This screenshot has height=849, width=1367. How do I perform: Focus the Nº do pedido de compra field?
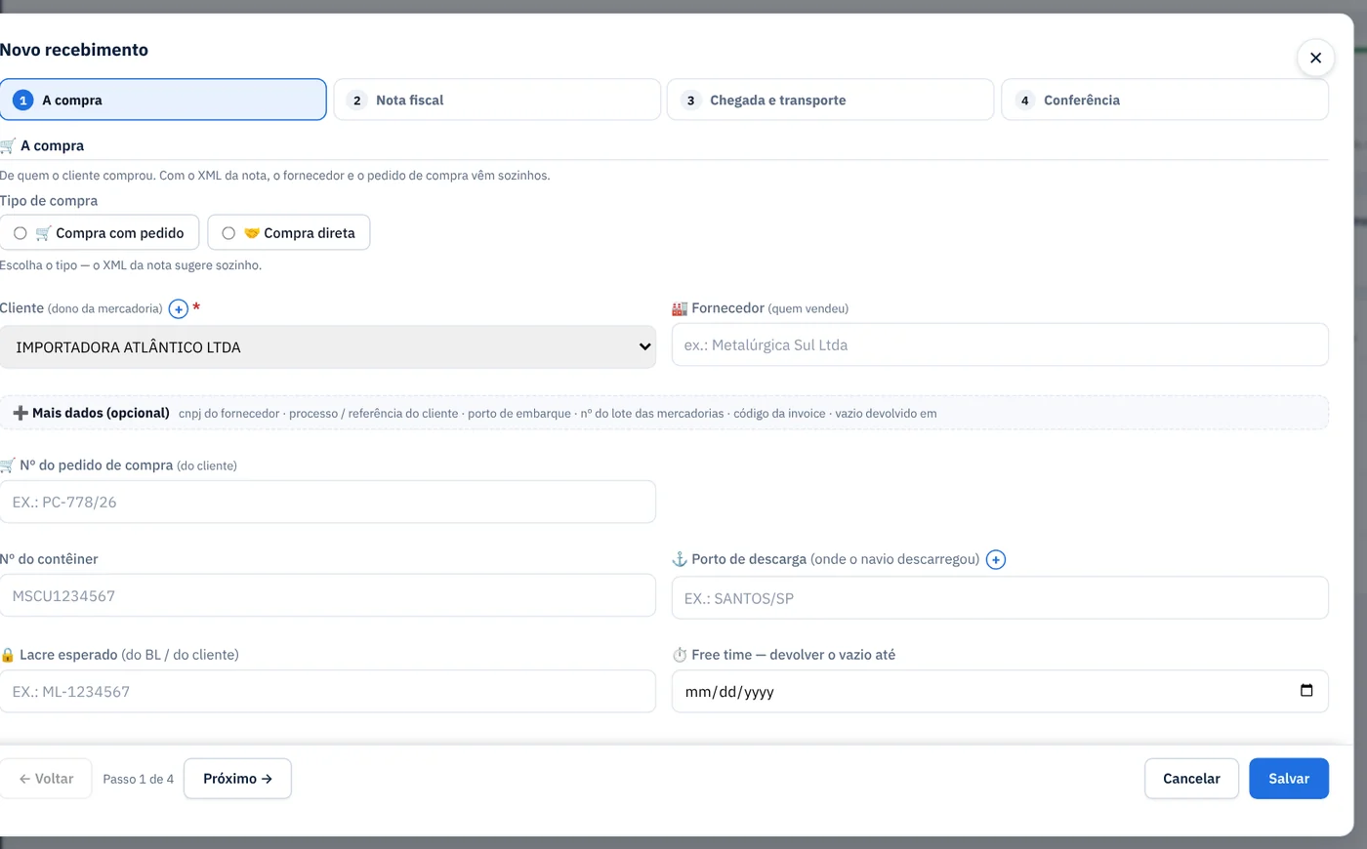tap(328, 502)
